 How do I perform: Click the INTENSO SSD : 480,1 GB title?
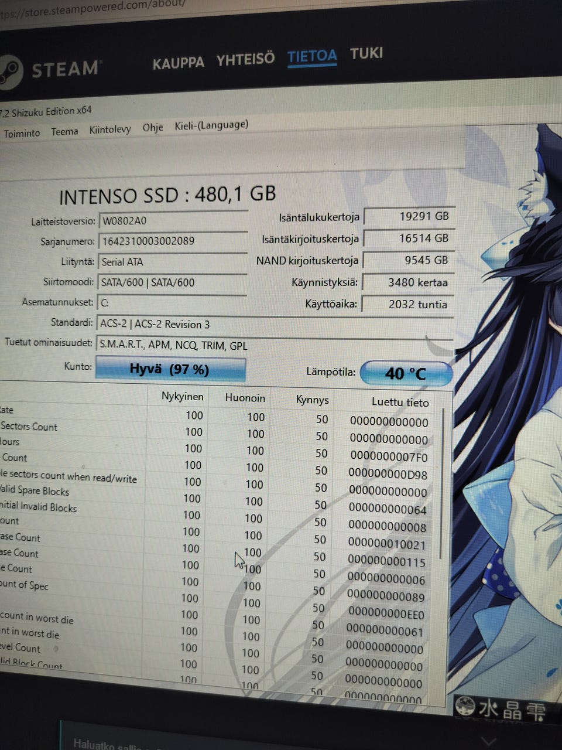pos(167,195)
